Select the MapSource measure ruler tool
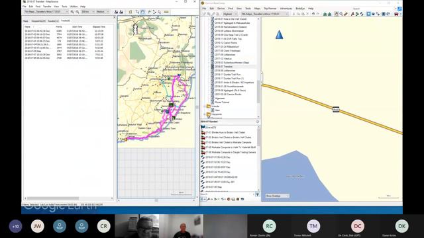The image size is (424, 238). (x=166, y=12)
